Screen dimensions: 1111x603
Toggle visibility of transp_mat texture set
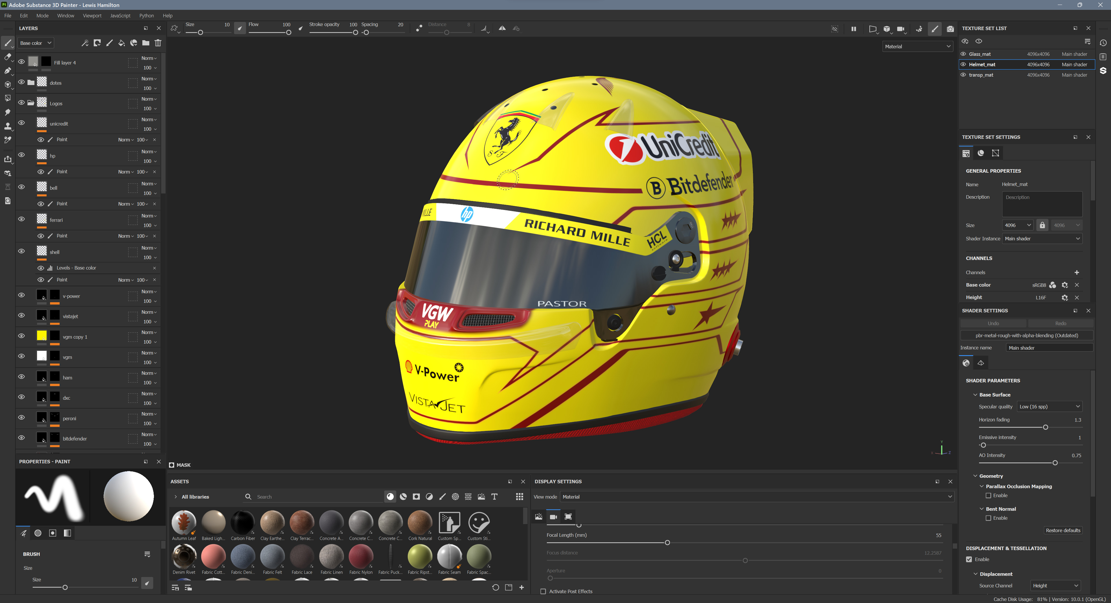(x=963, y=75)
